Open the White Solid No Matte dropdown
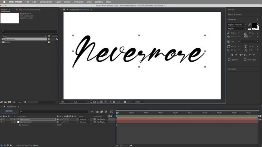The image size is (262, 147). point(102,122)
